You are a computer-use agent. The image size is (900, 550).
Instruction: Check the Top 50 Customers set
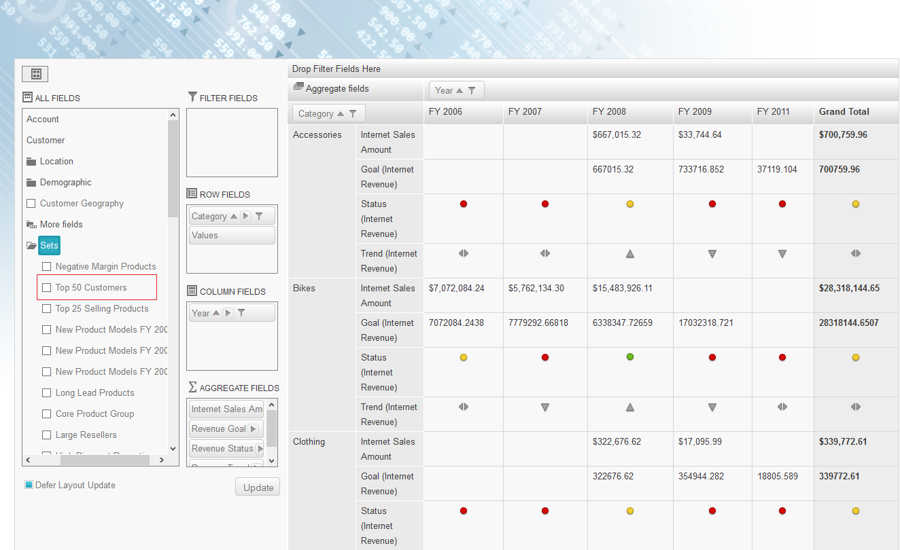click(47, 288)
